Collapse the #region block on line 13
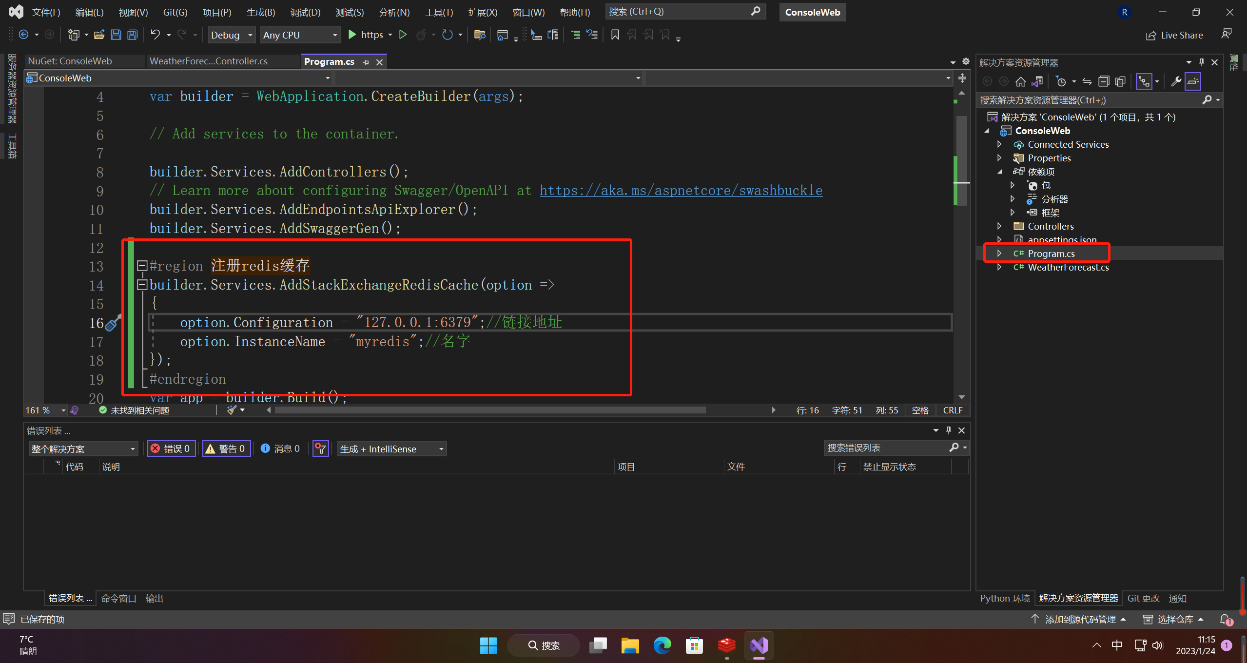This screenshot has height=663, width=1247. 142,266
